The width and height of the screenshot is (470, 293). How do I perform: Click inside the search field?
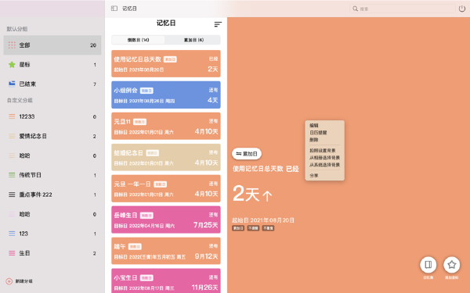click(403, 9)
